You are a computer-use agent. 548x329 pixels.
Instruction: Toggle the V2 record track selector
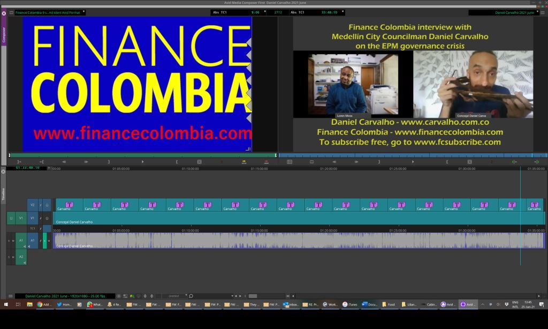click(33, 205)
